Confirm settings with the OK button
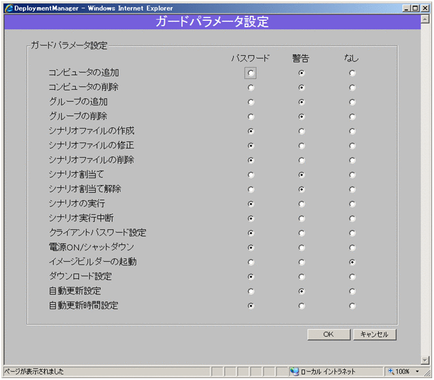Viewport: 434px width, 380px height. point(329,334)
